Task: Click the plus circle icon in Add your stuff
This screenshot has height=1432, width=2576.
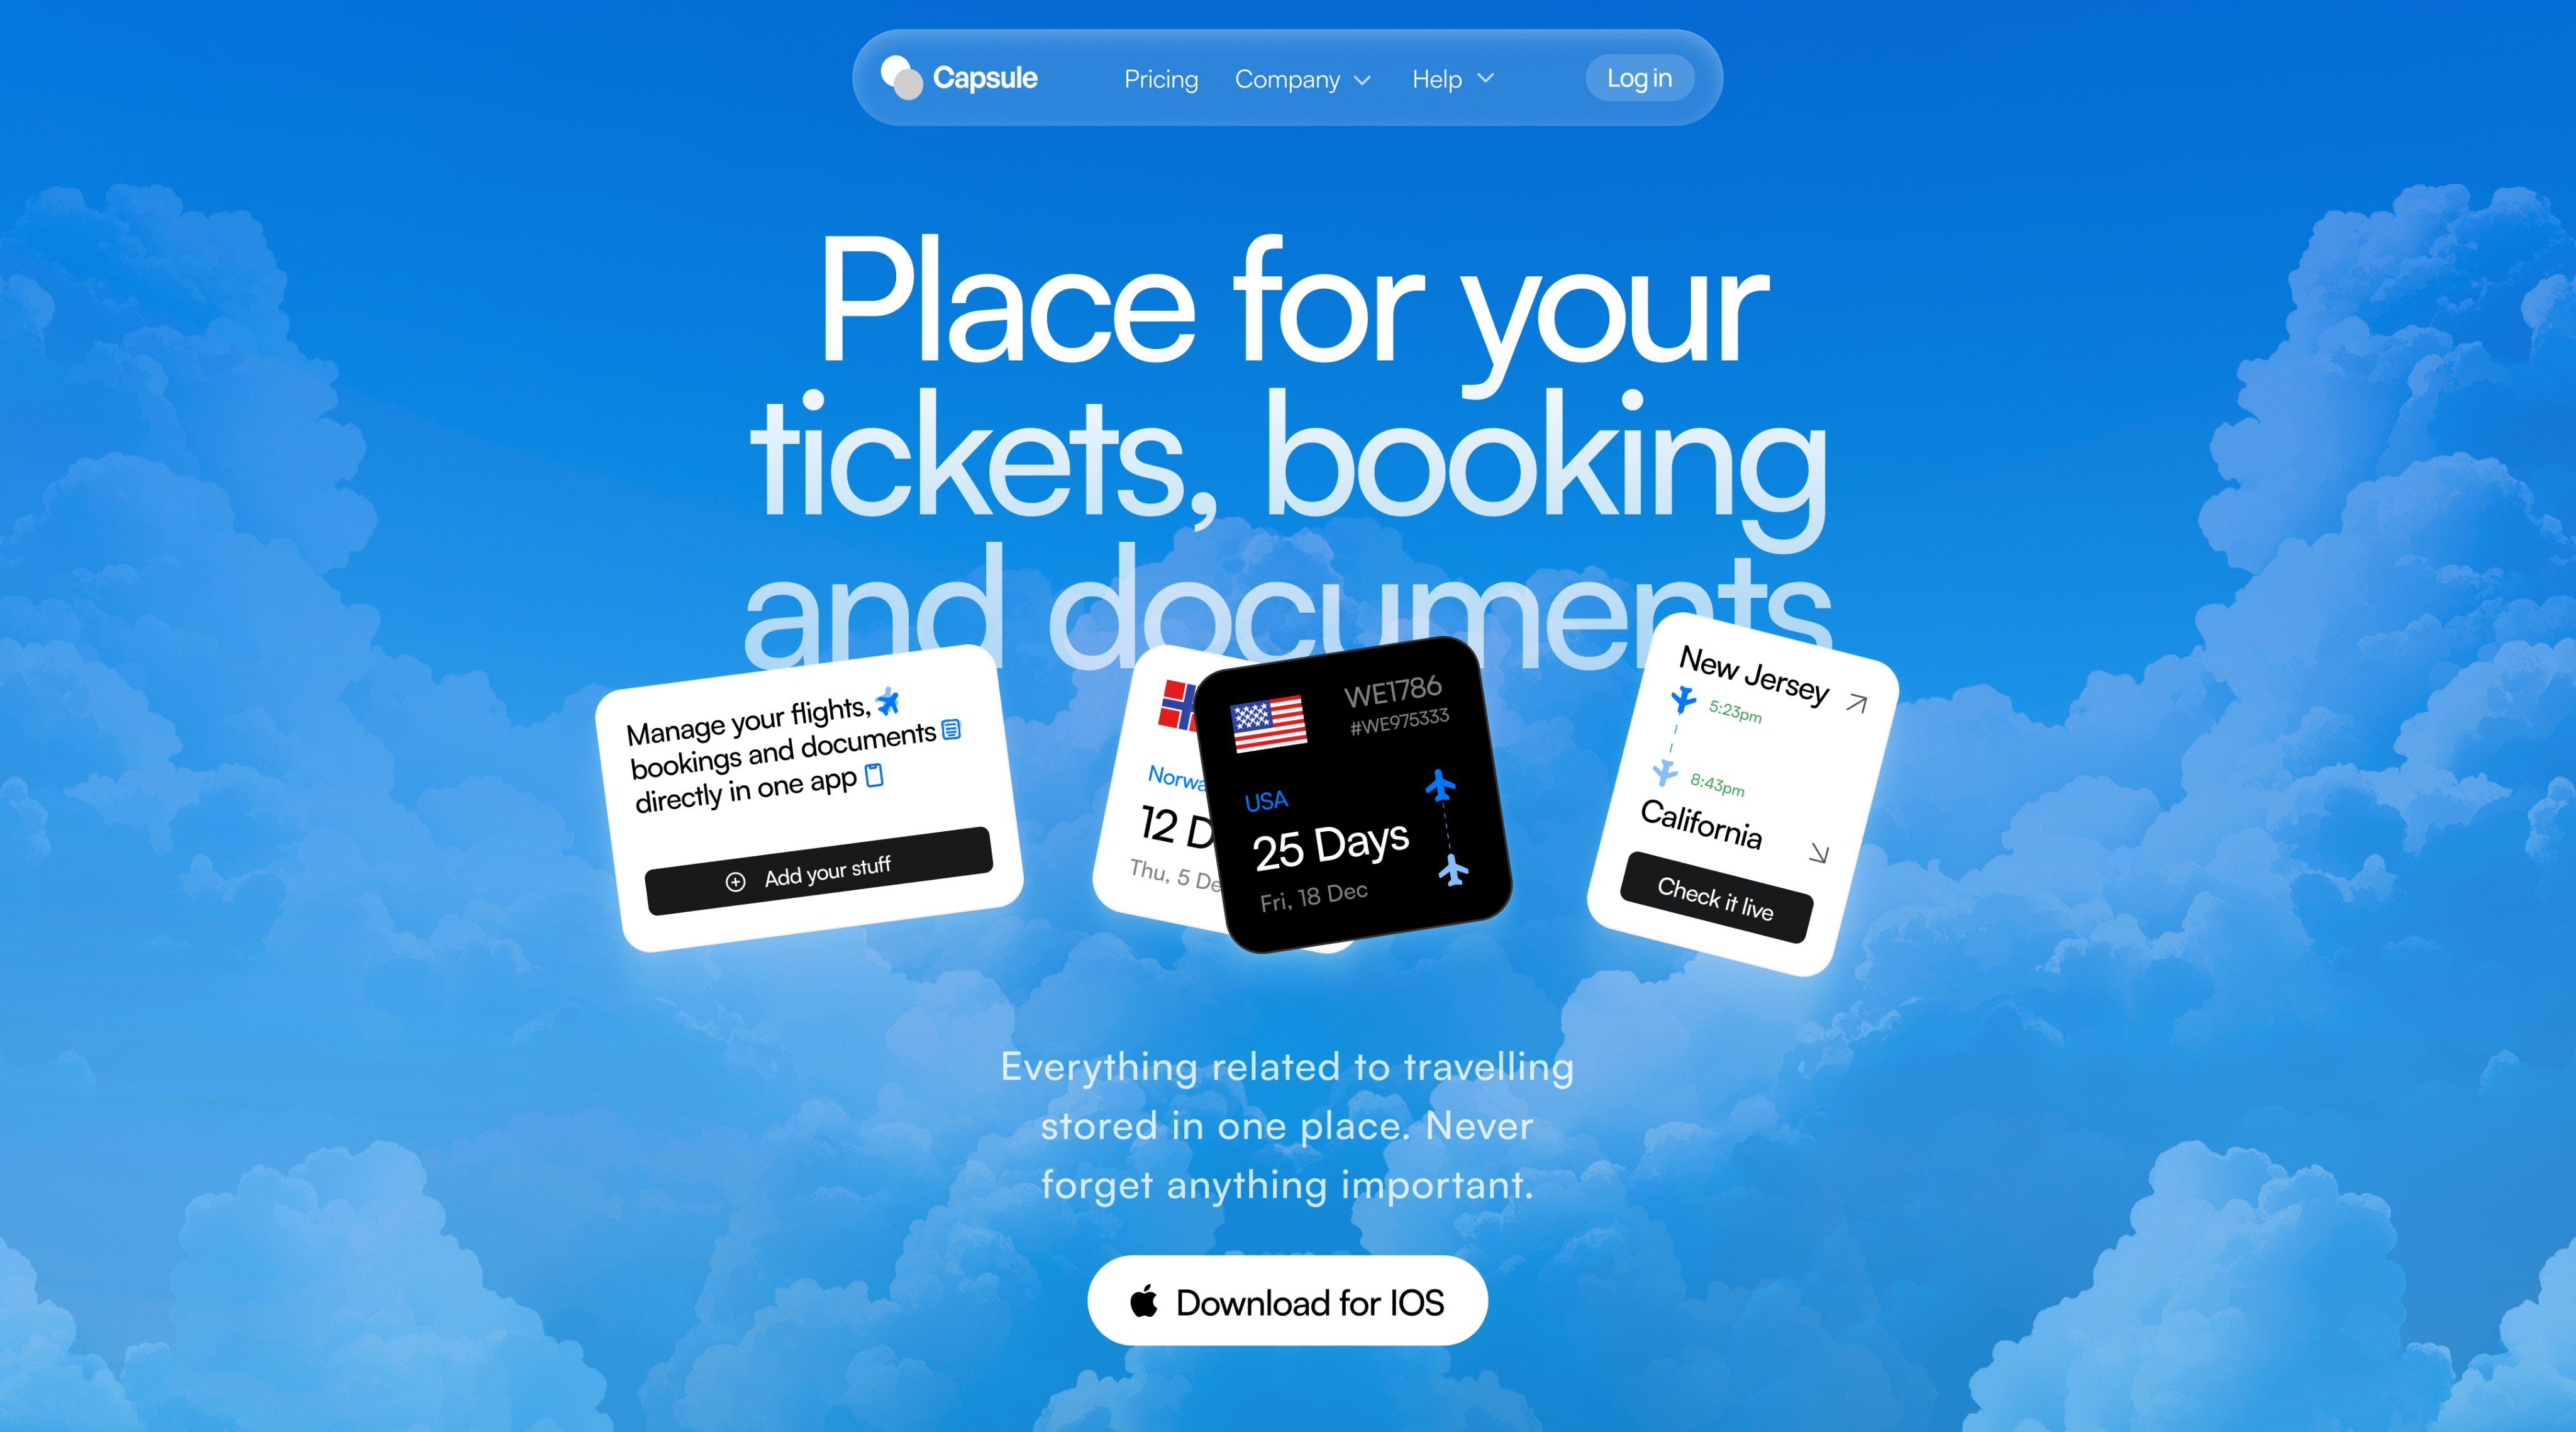Action: (735, 881)
